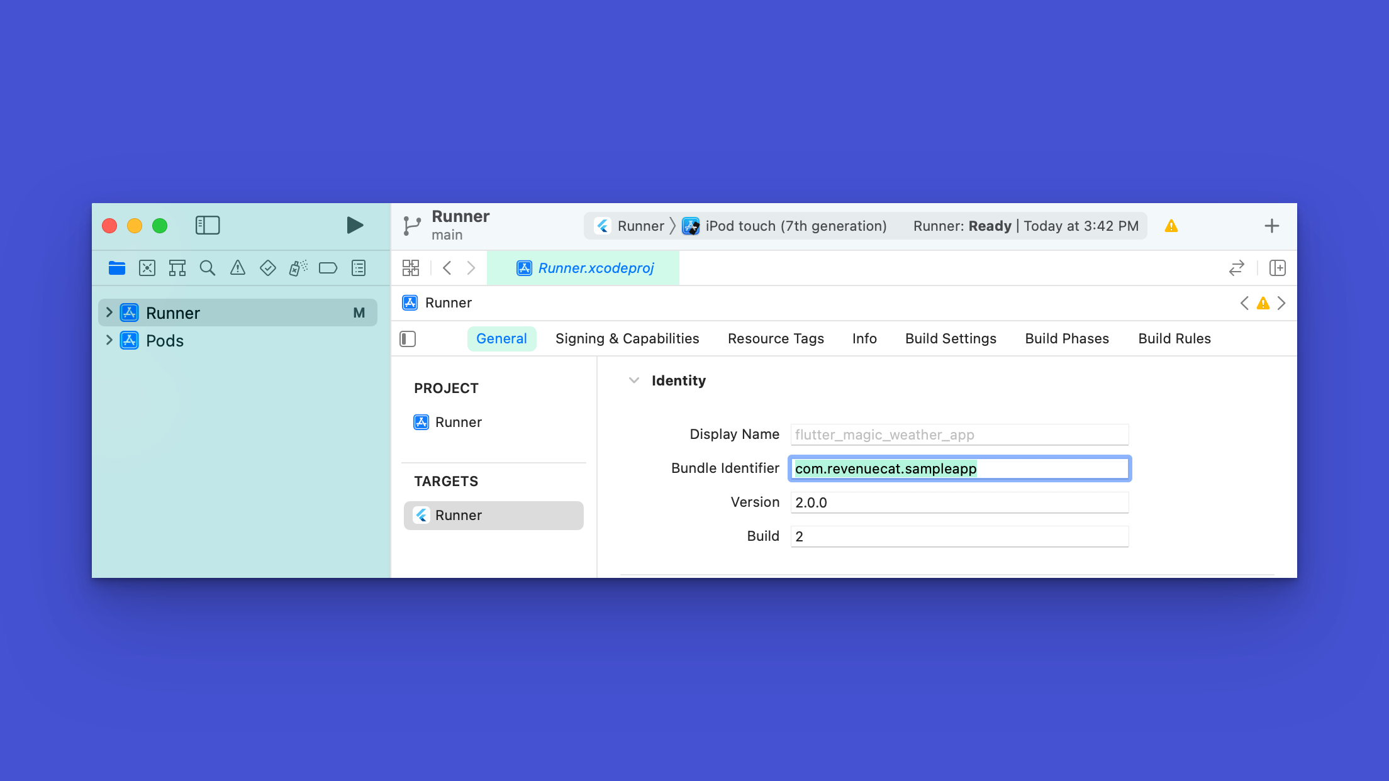Switch to the Build Settings tab
Image resolution: width=1389 pixels, height=781 pixels.
point(951,338)
